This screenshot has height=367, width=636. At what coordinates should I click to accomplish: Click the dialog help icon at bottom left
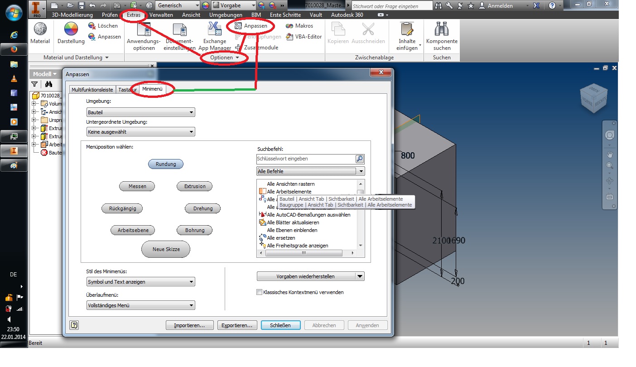(x=74, y=325)
